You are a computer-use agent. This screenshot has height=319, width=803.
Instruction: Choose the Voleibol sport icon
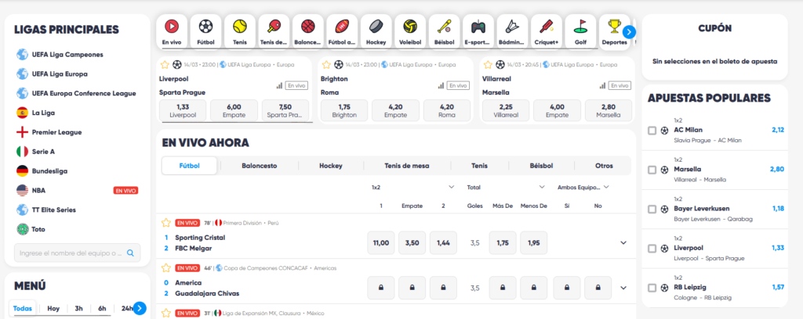[409, 26]
